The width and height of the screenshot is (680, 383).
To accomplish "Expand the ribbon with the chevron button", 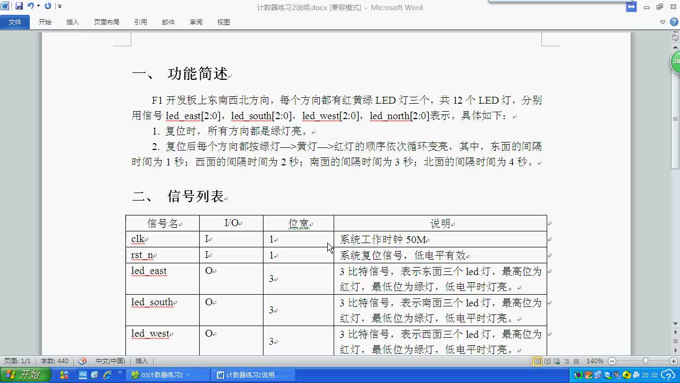I will 662,22.
